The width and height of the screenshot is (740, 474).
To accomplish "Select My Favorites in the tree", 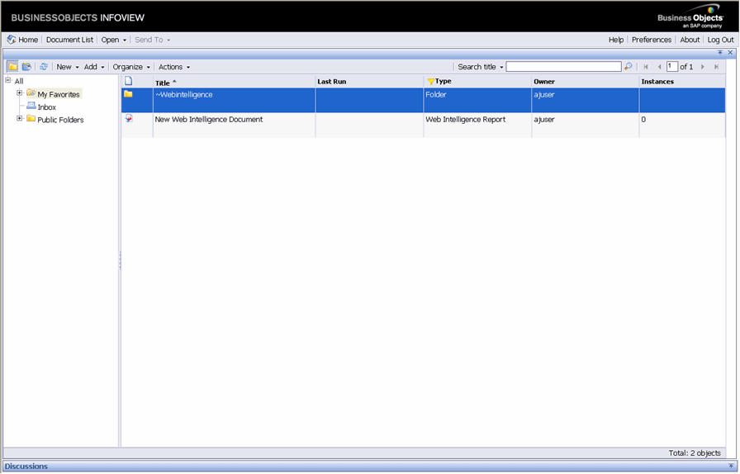I will pyautogui.click(x=59, y=94).
